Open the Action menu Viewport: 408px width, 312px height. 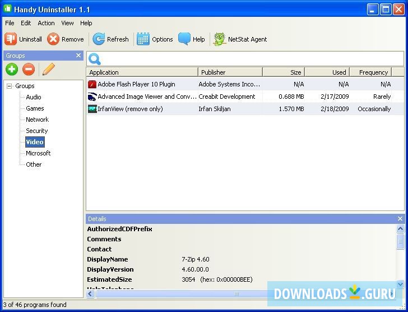pyautogui.click(x=46, y=23)
